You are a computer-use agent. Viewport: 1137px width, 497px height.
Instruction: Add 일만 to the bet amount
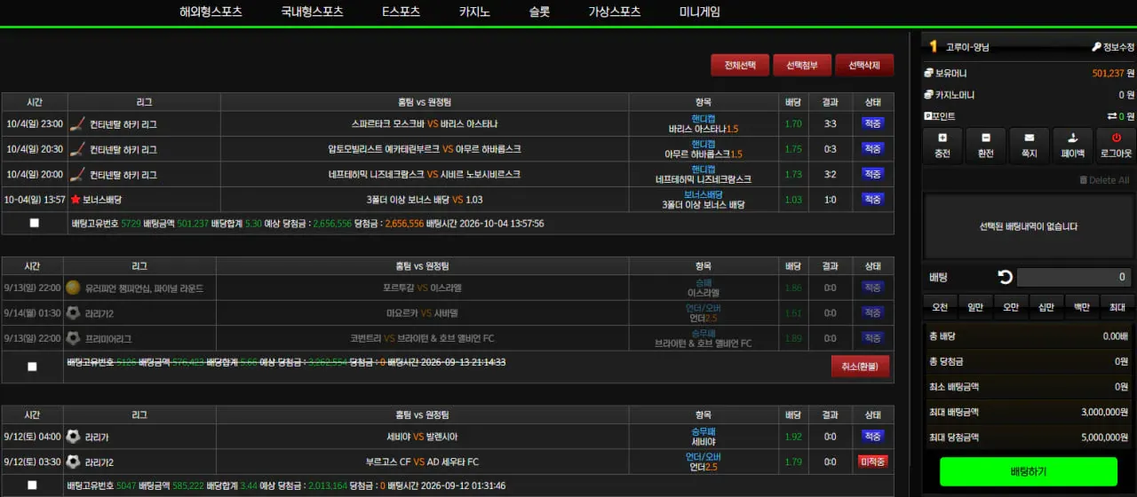click(x=975, y=307)
